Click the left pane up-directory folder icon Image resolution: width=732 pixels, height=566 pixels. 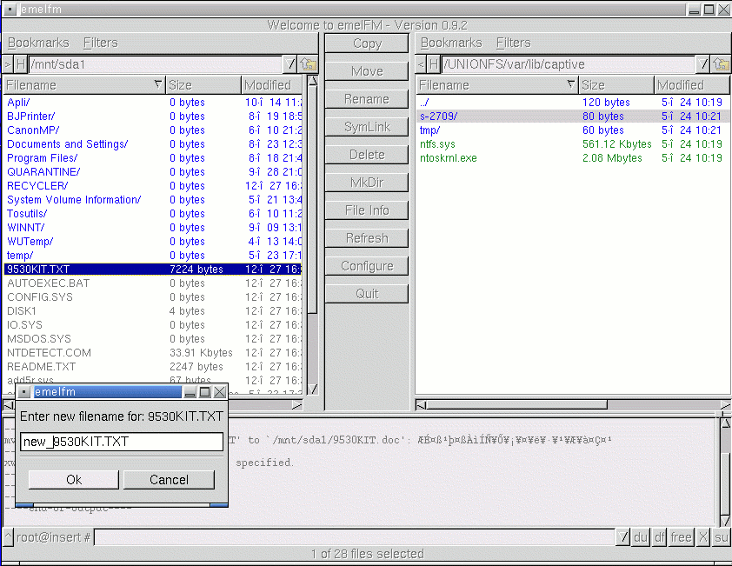(309, 64)
